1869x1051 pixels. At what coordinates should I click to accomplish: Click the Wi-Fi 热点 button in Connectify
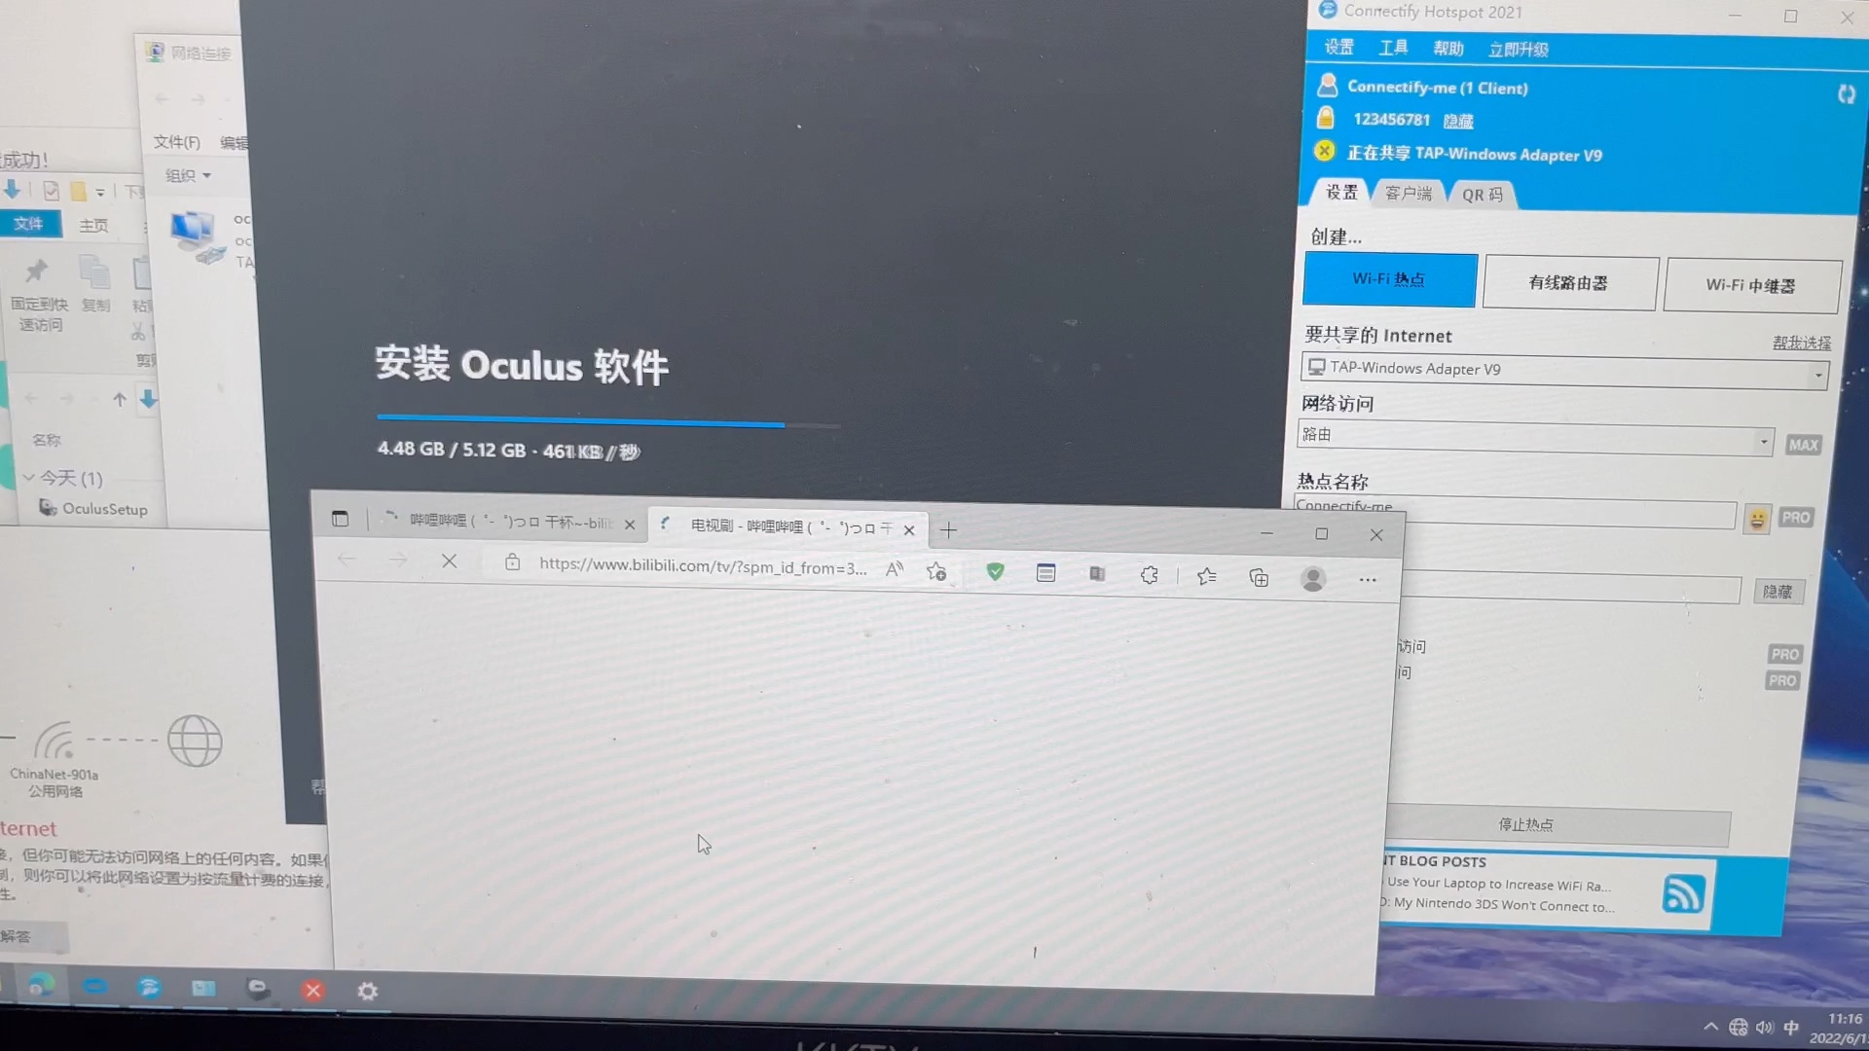(x=1389, y=279)
